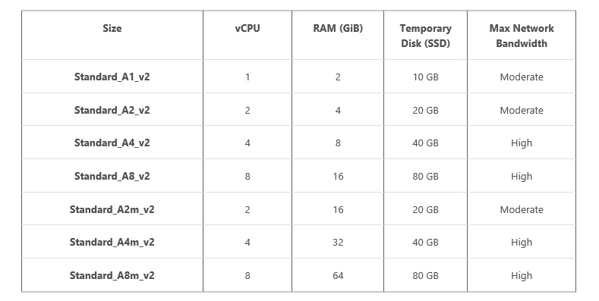Select Moderate bandwidth for Standard_A1_v2
The image size is (599, 301).
coord(522,77)
